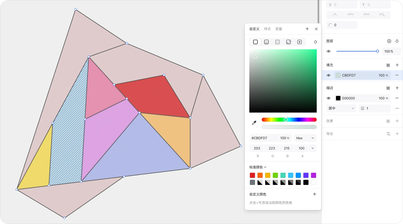Add an effect in 效果 section
Image resolution: width=403 pixels, height=224 pixels.
(397, 121)
